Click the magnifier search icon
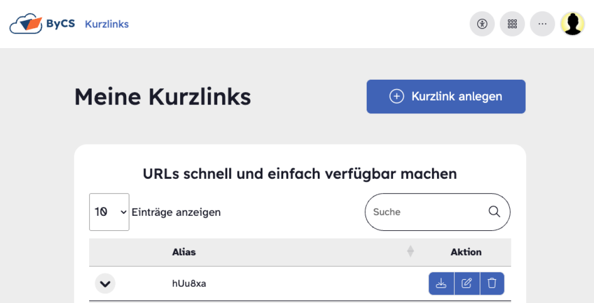The height and width of the screenshot is (303, 594). 494,212
